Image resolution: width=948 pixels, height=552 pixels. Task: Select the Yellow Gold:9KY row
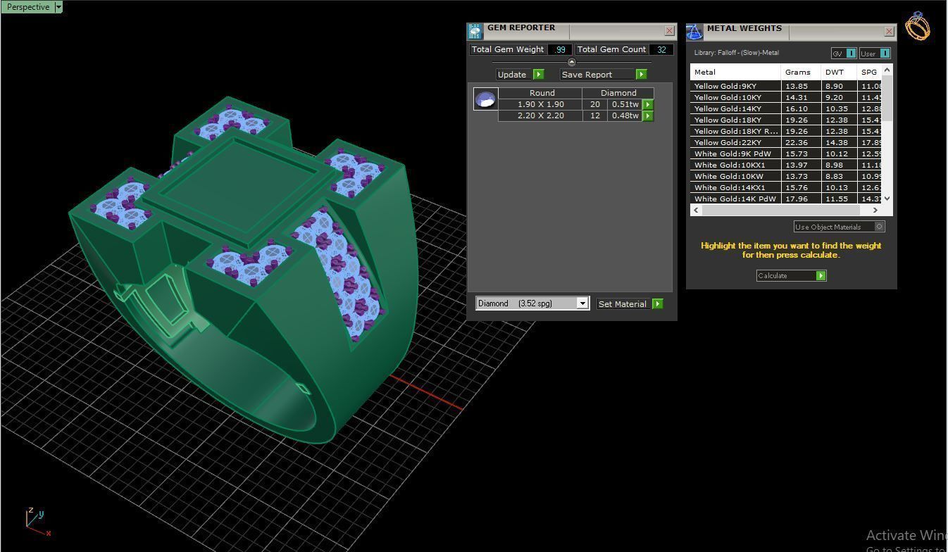785,86
